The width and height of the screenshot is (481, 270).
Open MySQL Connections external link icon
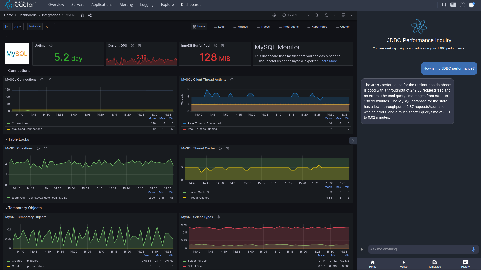pos(49,80)
